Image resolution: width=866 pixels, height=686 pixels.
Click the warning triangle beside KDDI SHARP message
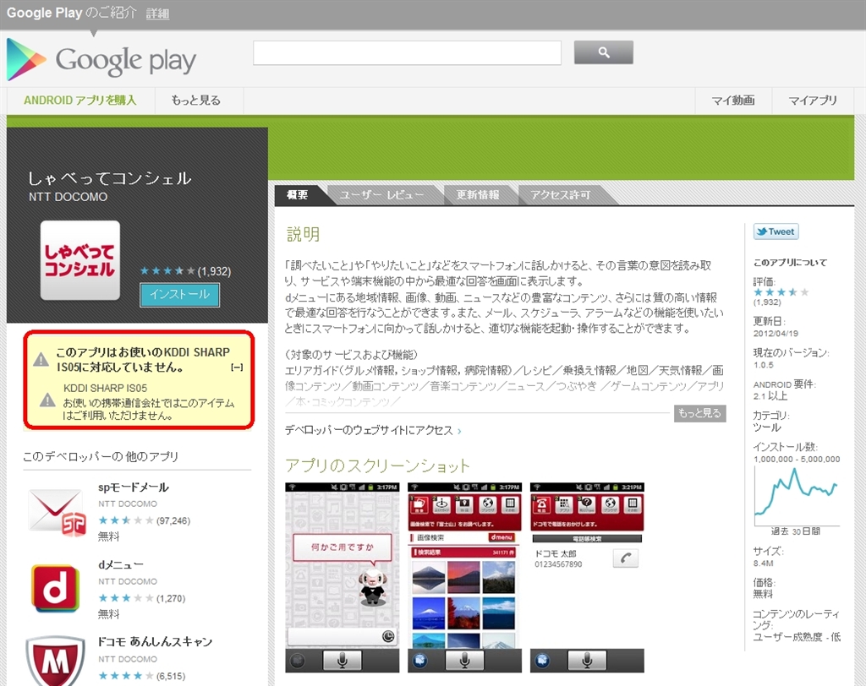(41, 360)
